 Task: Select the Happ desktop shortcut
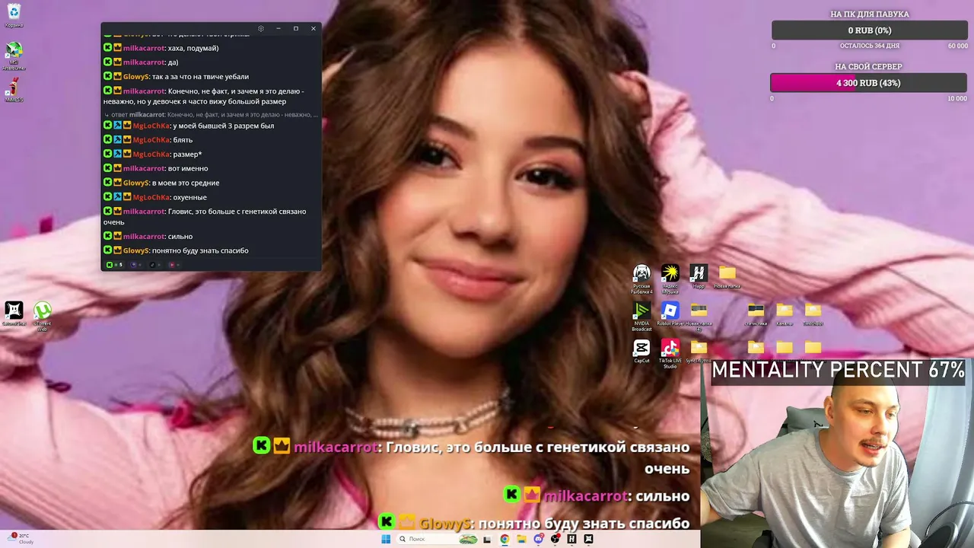tap(699, 276)
